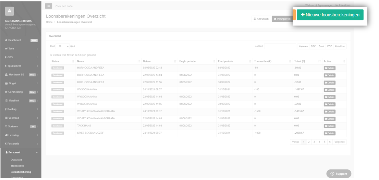379x180 pixels.
Task: Sort table by Totaal (€) column
Action: 307,61
